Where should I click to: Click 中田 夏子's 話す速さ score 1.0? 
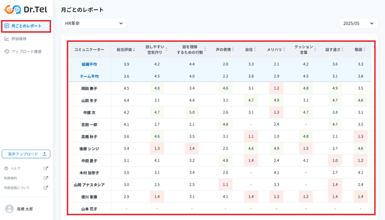(335, 160)
